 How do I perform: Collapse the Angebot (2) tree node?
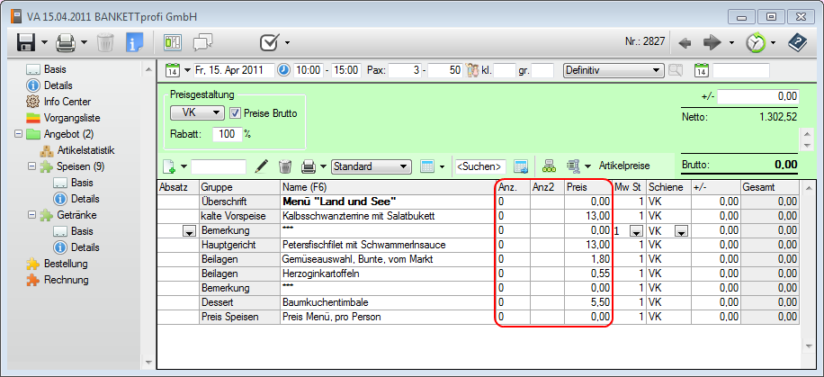pos(19,134)
